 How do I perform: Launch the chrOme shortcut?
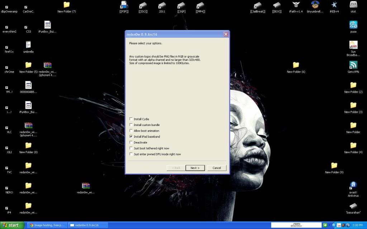tap(9, 69)
